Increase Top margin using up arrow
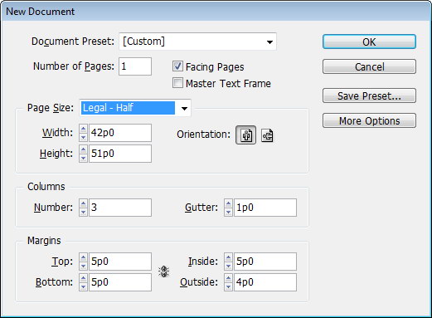Screen dimensions: 432x318 [83, 257]
